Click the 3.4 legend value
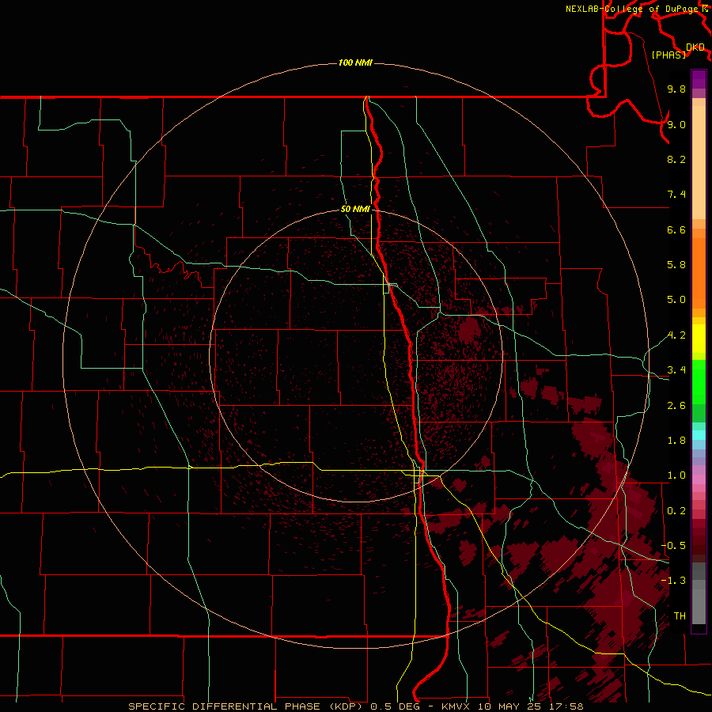 [676, 370]
